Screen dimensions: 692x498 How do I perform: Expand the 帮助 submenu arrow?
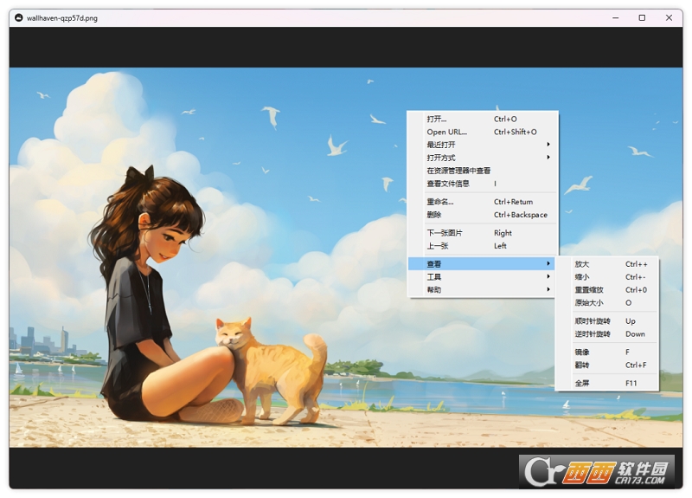pyautogui.click(x=548, y=289)
